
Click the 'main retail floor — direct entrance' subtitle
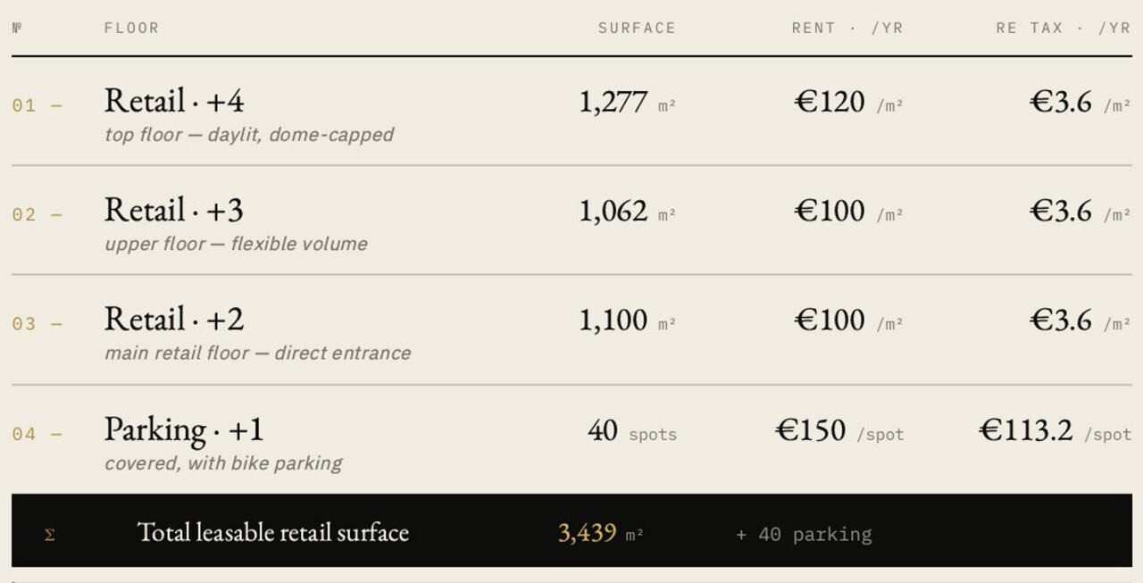click(x=258, y=354)
